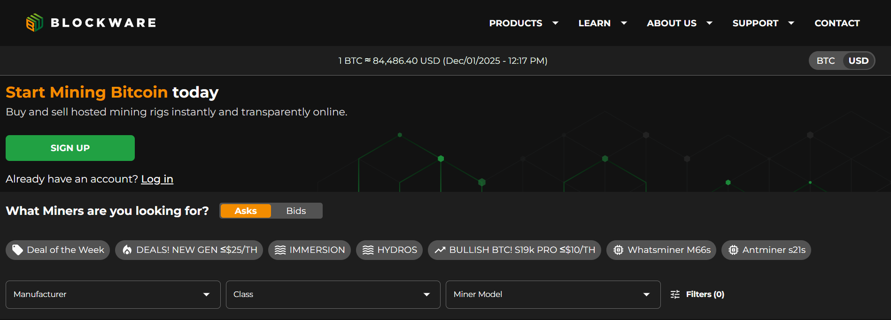
Task: Open the Manufacturer dropdown
Action: click(113, 295)
